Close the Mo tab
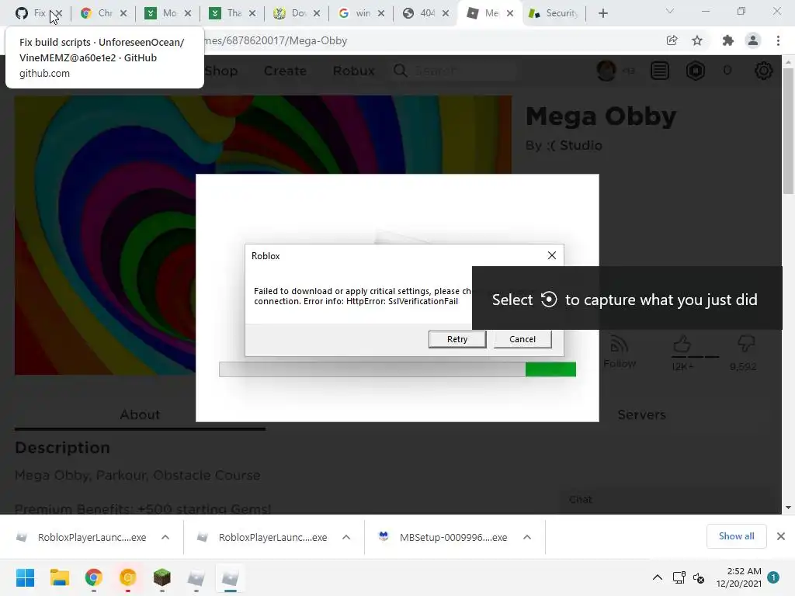Viewport: 795px width, 596px height. (x=188, y=13)
